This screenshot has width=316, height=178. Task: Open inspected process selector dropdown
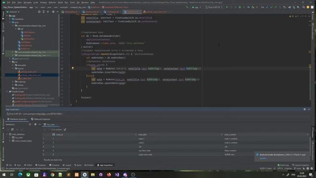point(35,114)
